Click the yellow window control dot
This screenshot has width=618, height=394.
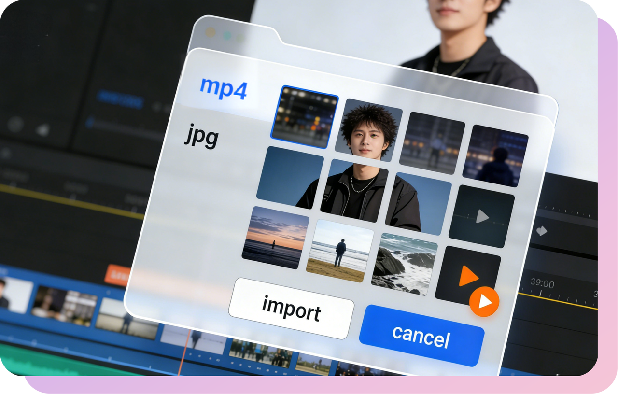pos(210,31)
